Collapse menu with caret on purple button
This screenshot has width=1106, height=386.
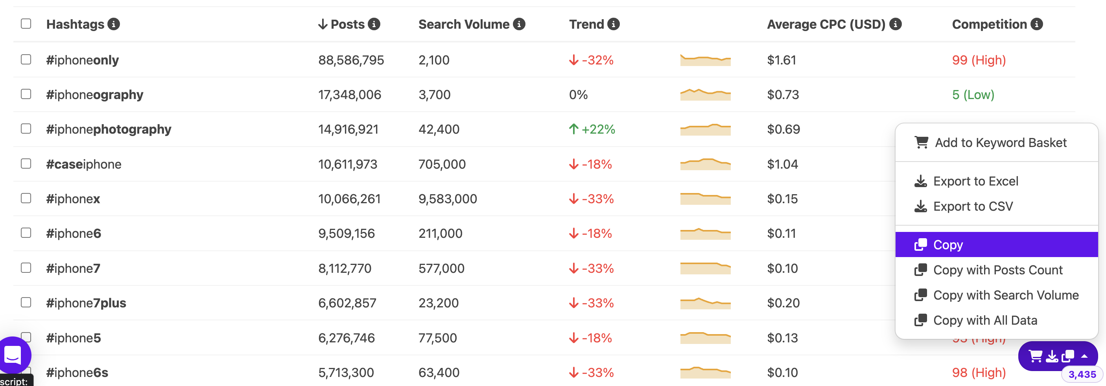click(x=1084, y=356)
